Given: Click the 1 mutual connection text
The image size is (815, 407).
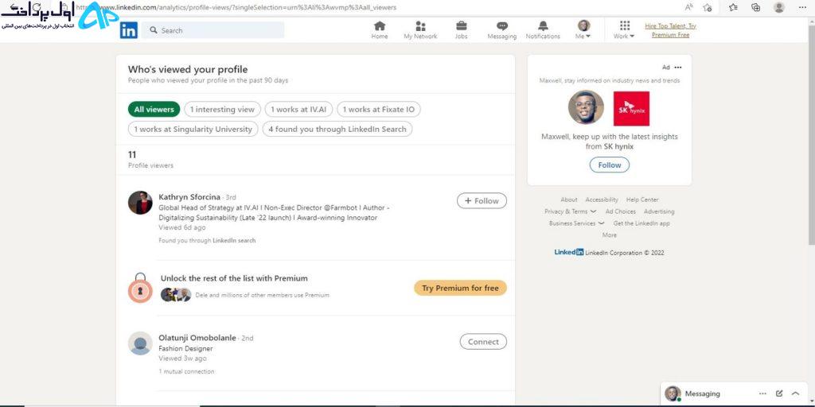Looking at the screenshot, I should [x=186, y=372].
